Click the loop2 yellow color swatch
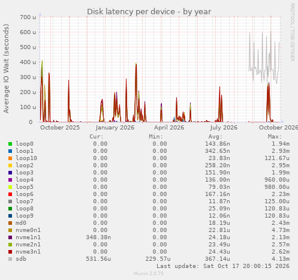Viewport: 298px width, 280px height. click(10, 165)
